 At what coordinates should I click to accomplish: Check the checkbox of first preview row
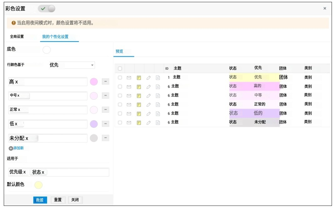pos(120,77)
